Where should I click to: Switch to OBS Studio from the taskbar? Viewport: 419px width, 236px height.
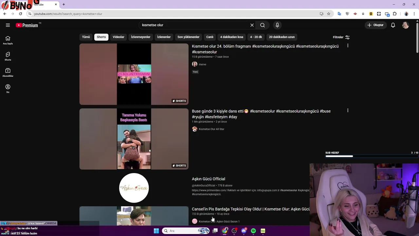234,231
